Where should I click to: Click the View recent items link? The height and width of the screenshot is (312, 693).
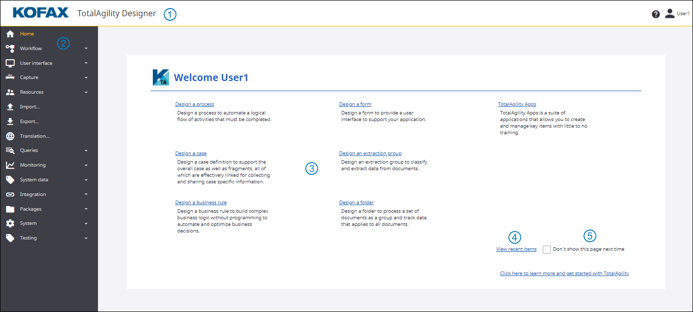(x=516, y=249)
